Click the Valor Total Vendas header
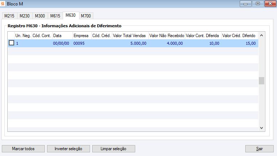This screenshot has height=156, width=277. click(130, 36)
